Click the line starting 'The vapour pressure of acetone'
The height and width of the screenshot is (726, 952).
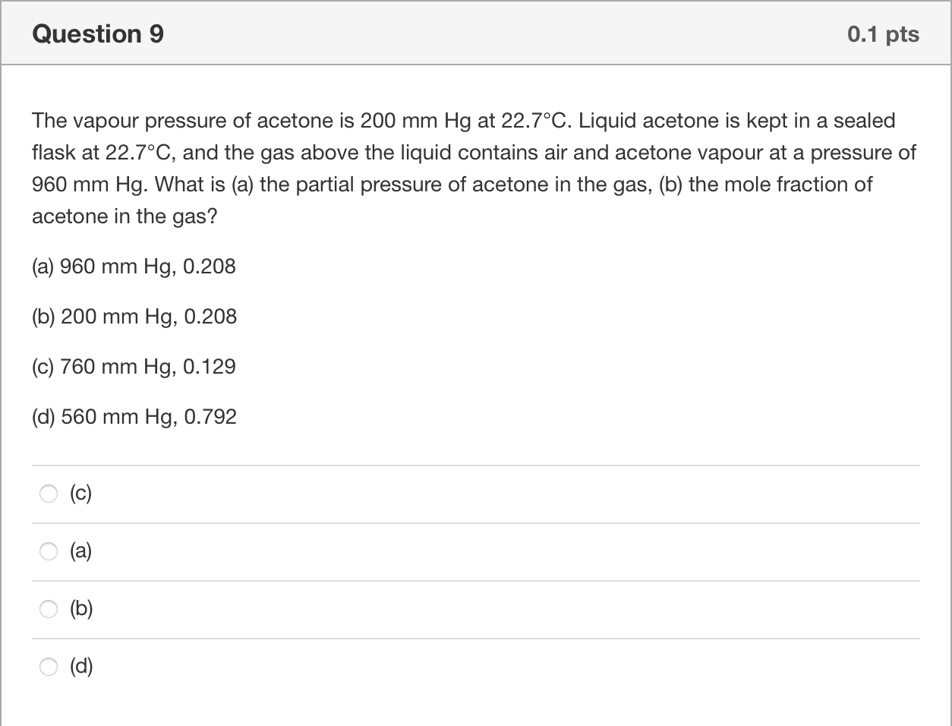464,121
